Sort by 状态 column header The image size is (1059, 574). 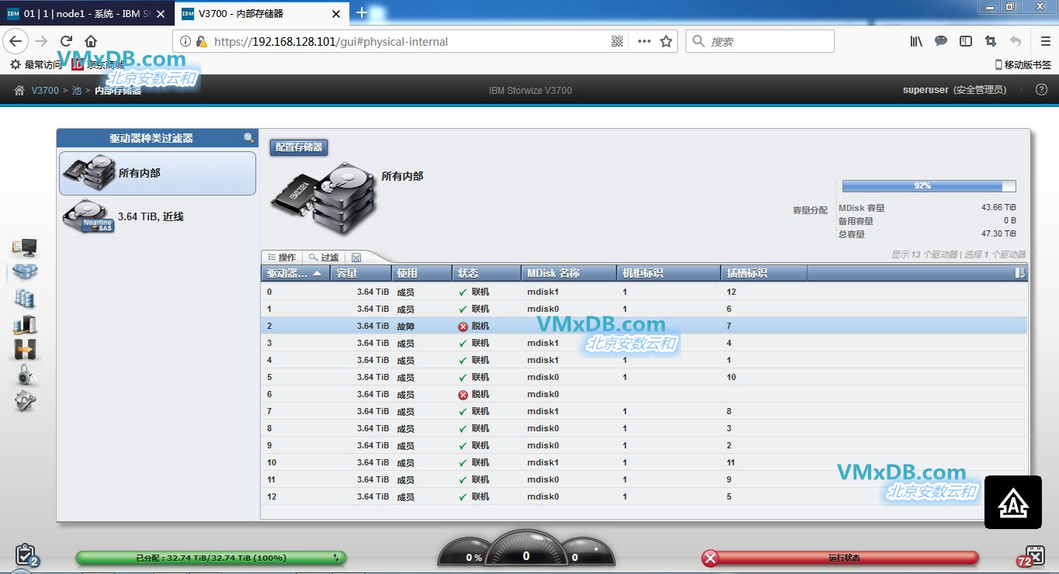click(486, 273)
